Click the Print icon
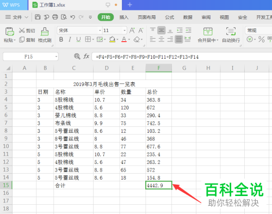This screenshot has width=272, height=214. pos(55,17)
